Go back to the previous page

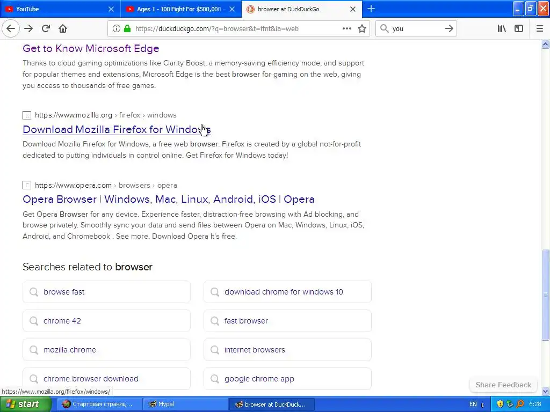pyautogui.click(x=11, y=28)
